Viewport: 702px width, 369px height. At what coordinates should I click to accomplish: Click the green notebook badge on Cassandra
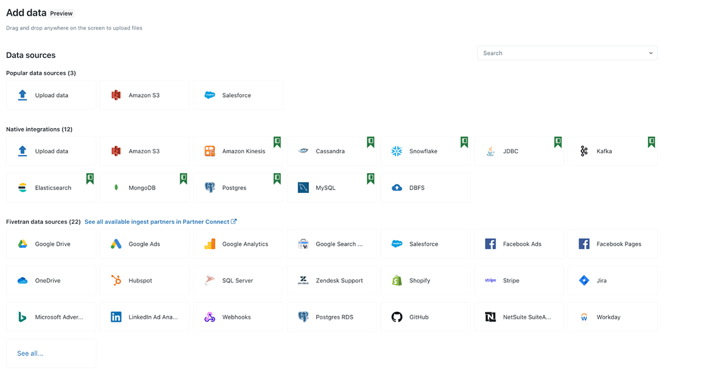tap(370, 142)
